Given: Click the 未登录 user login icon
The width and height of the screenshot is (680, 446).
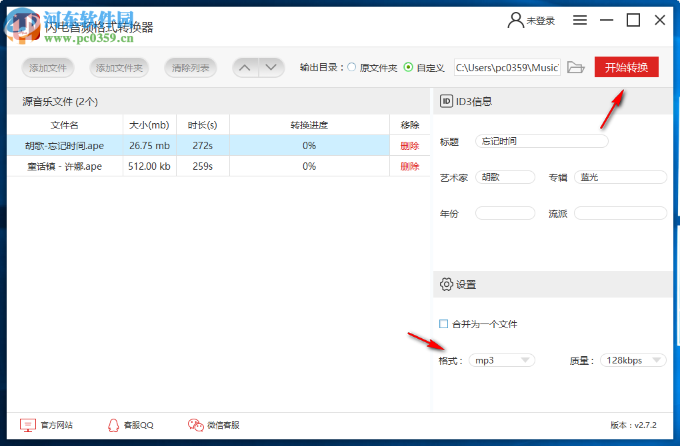Looking at the screenshot, I should click(515, 20).
